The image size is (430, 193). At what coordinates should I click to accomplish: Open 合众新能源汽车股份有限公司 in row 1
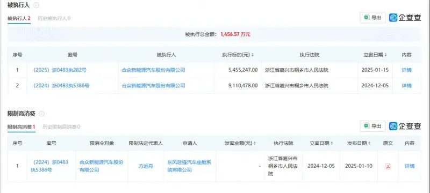[x=154, y=70]
